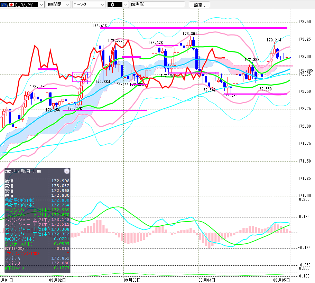Click the Bollinger row with value 172.989

tap(37, 210)
